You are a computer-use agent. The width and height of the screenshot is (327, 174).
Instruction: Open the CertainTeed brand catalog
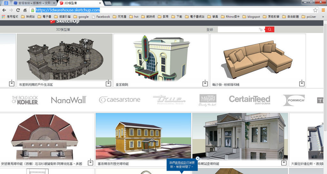(x=250, y=100)
